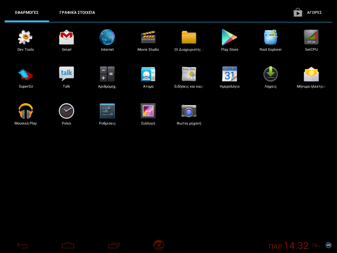Viewport: 337px width, 253px height.
Task: Launch Gmail from the app drawer
Action: tap(66, 37)
